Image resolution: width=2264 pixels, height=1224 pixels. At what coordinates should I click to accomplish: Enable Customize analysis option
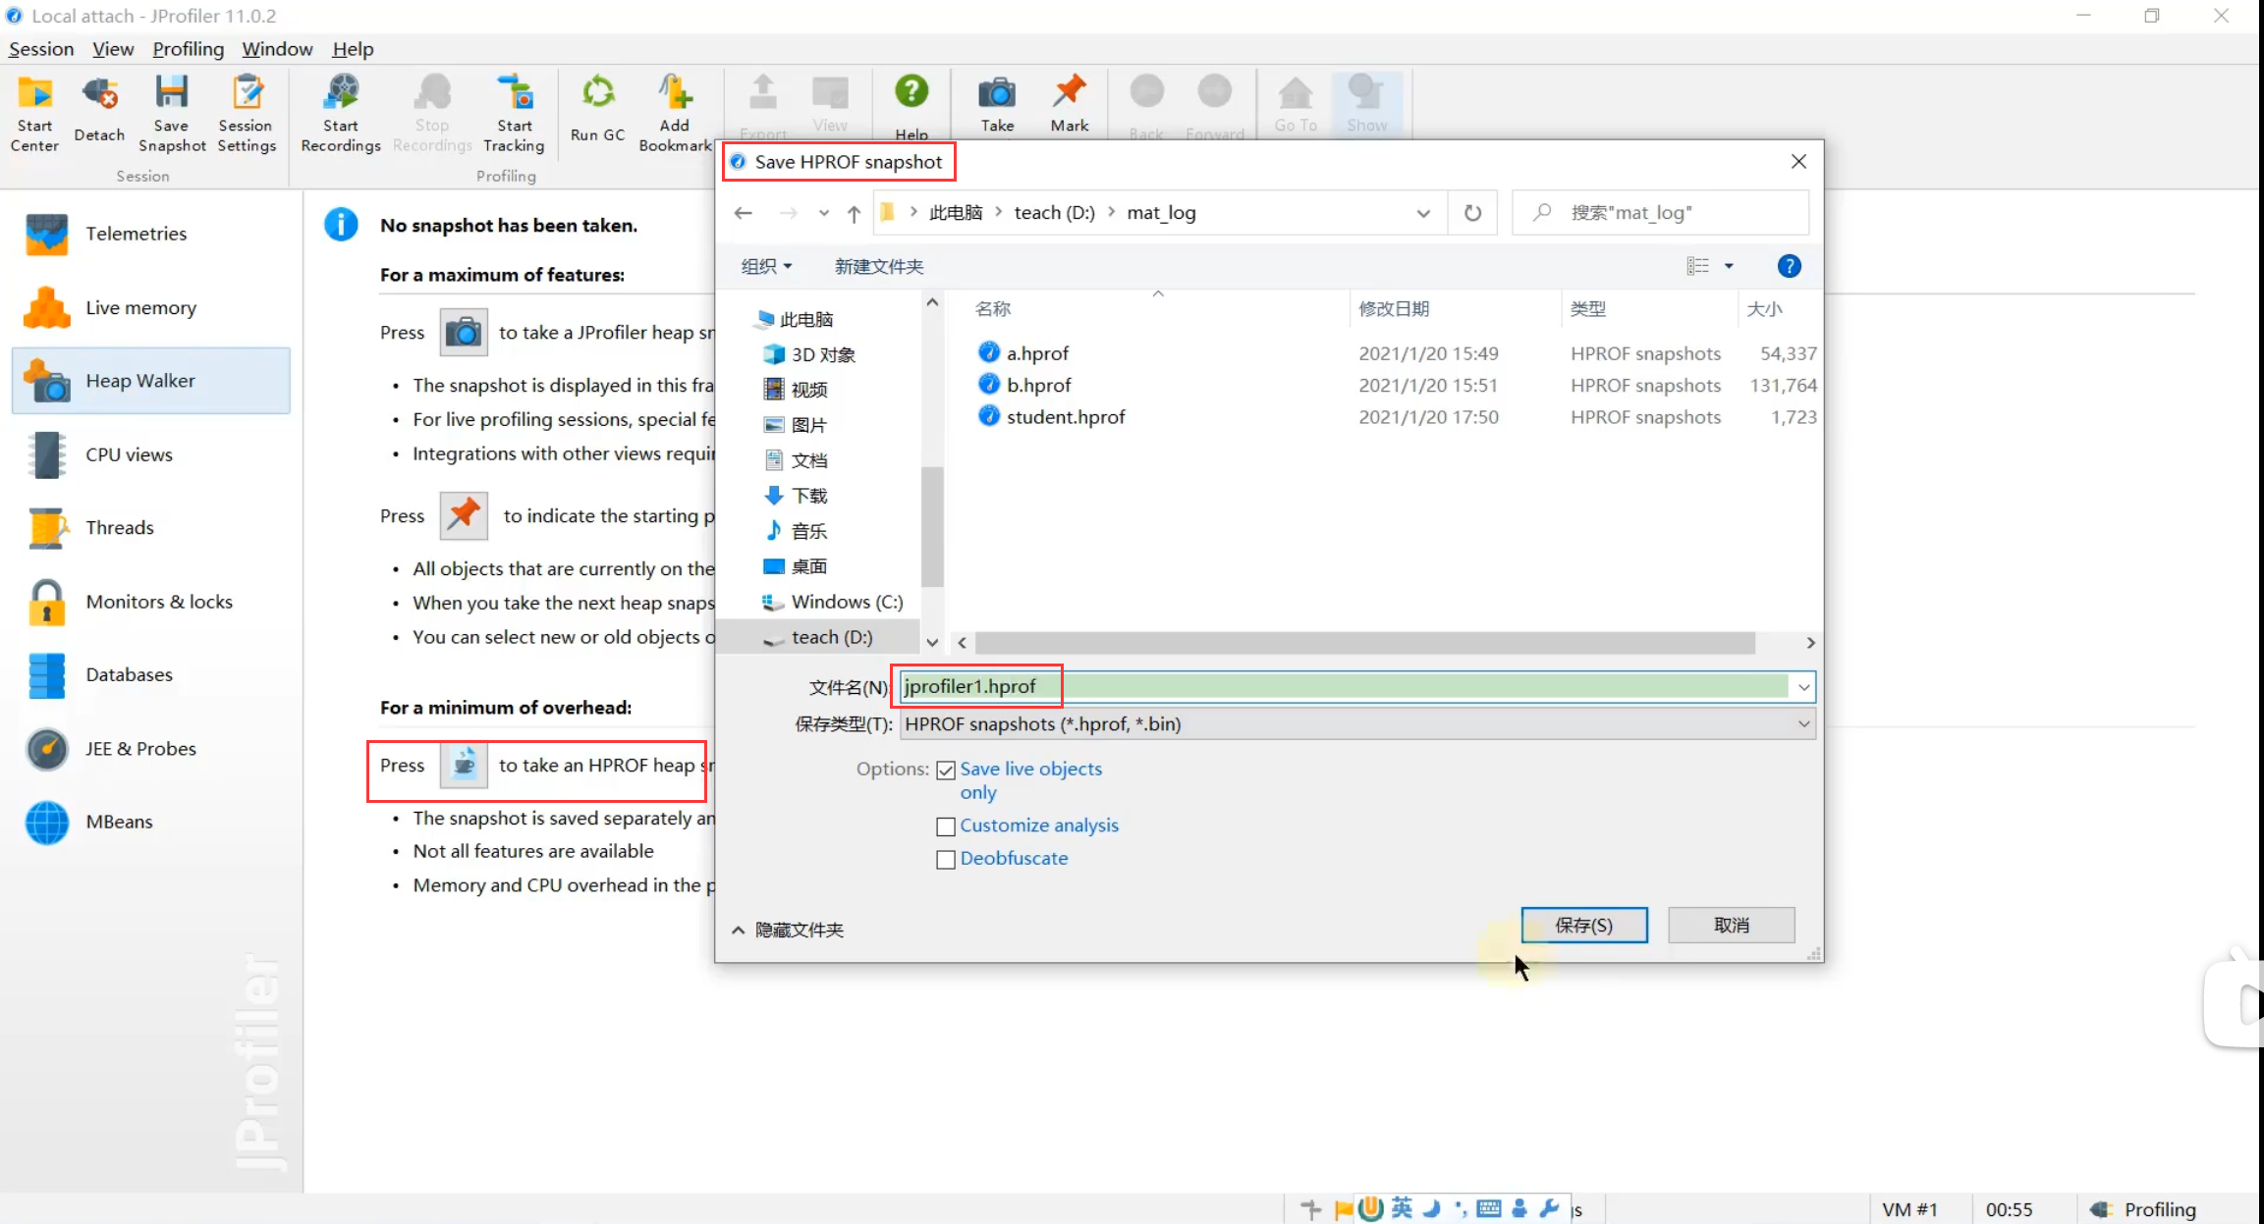946,825
